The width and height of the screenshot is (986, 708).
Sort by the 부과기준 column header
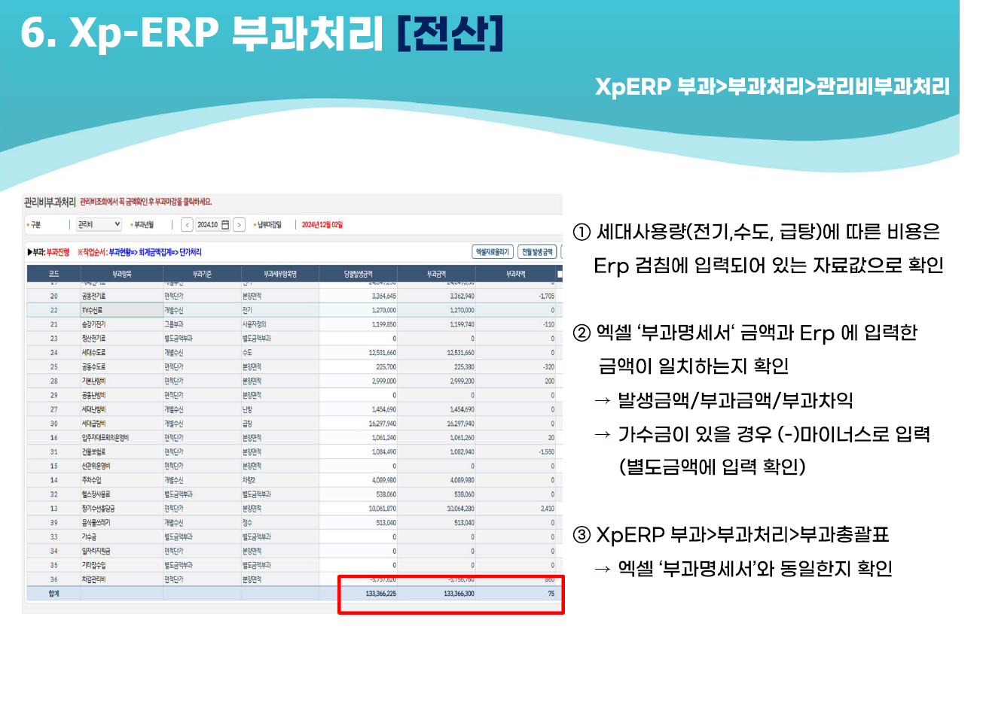pos(202,274)
